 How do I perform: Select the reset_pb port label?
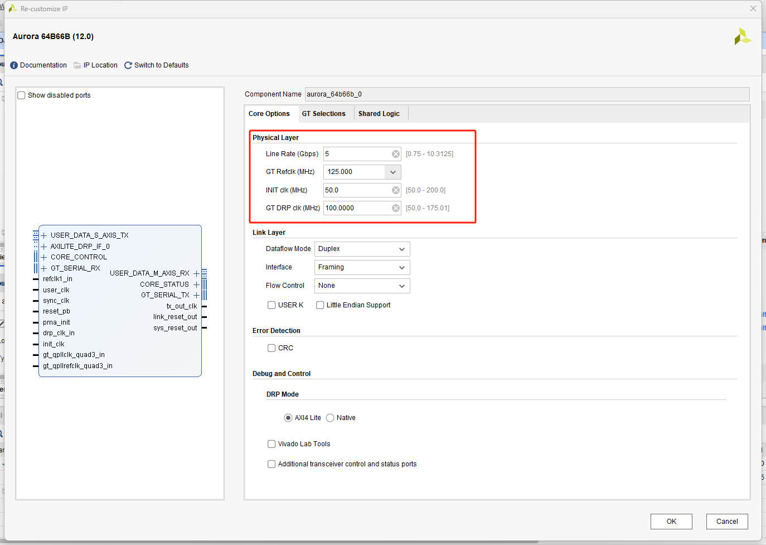point(56,311)
